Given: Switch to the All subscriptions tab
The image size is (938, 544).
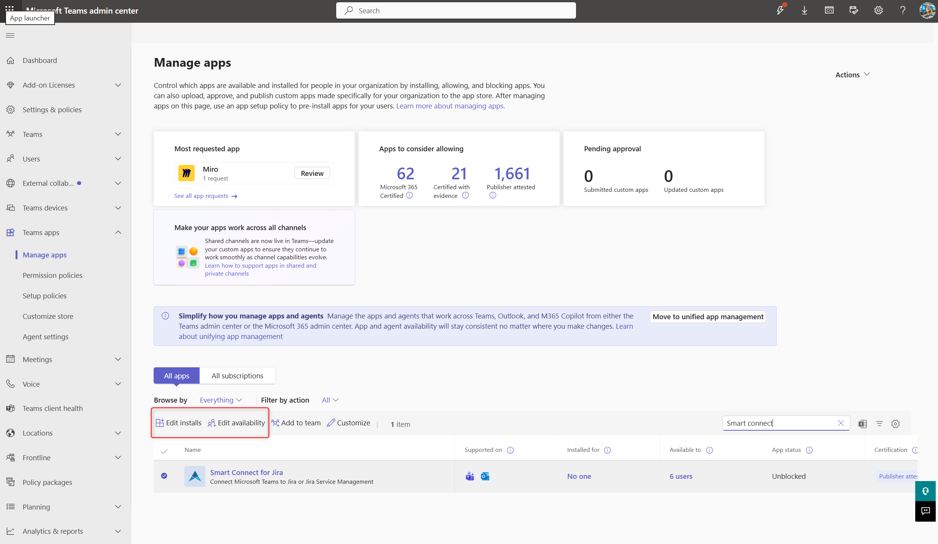Looking at the screenshot, I should 238,376.
